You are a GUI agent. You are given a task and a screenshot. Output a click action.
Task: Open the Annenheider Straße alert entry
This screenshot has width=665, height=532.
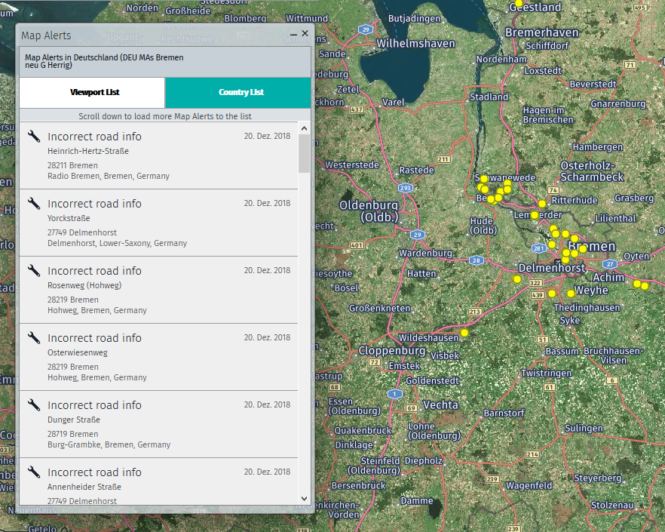pos(158,481)
